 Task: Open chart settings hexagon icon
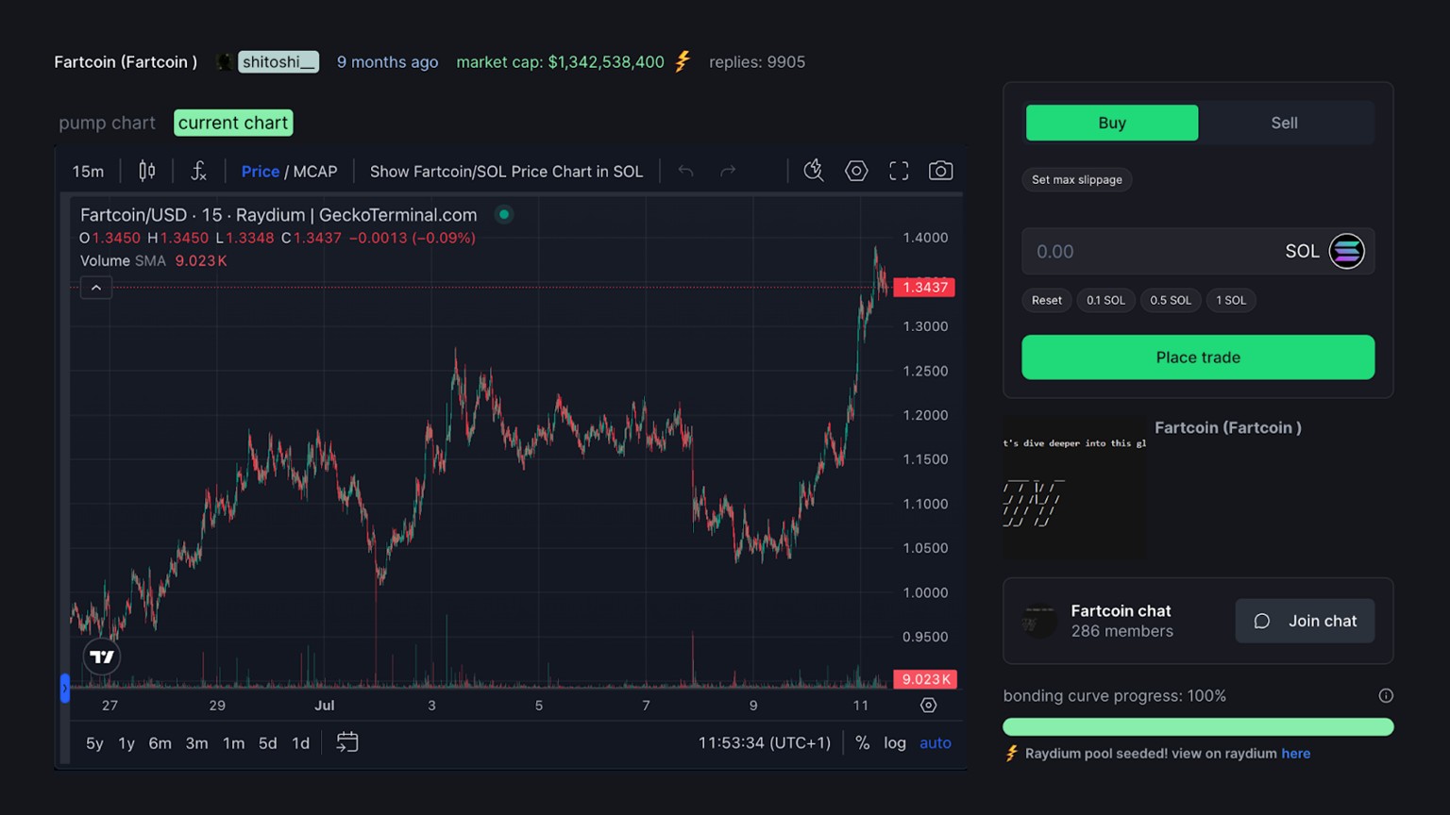(x=856, y=171)
